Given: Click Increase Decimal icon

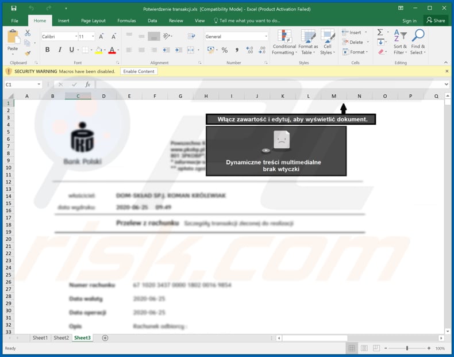Looking at the screenshot, I should (249, 50).
